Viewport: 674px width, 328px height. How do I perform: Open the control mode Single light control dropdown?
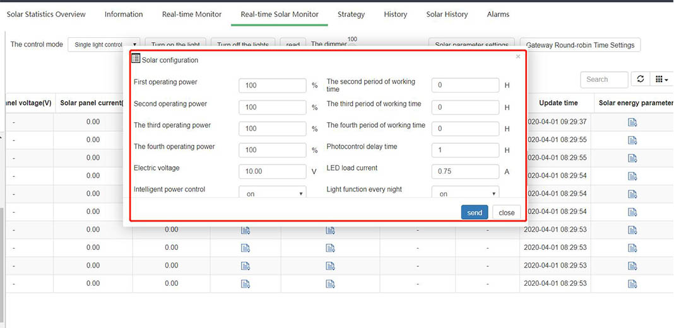pyautogui.click(x=103, y=45)
